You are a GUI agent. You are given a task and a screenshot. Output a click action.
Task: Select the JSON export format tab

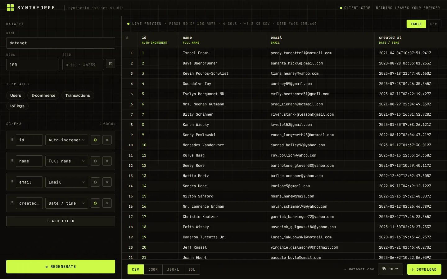click(x=153, y=269)
